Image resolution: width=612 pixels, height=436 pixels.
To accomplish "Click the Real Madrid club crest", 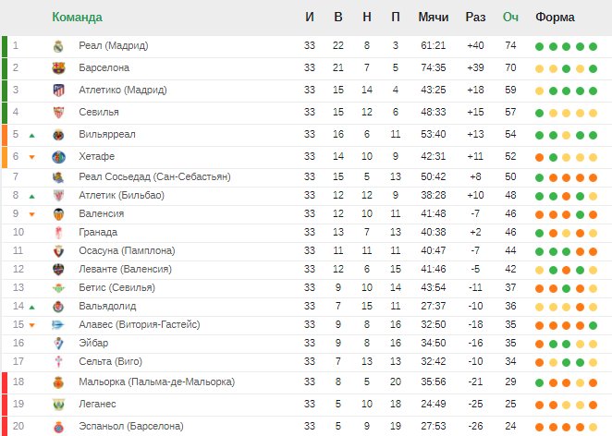I will 58,46.
